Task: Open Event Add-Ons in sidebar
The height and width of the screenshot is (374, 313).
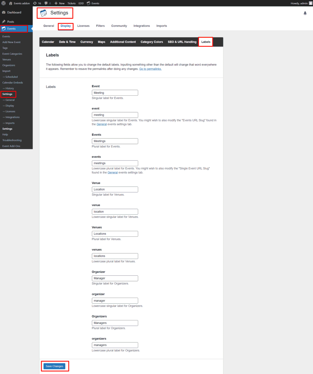Action: coord(11,146)
